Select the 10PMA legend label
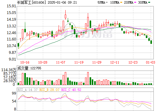158x111 pixels. (115, 2)
